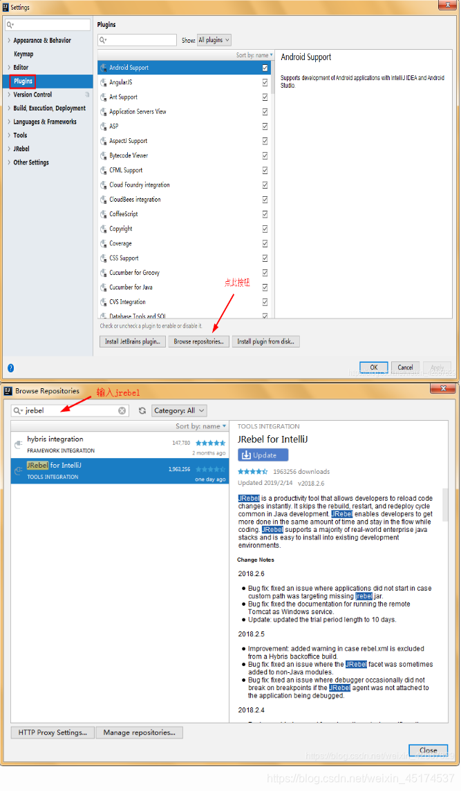This screenshot has height=791, width=461.
Task: Click the Update button for JRebel
Action: (x=263, y=455)
